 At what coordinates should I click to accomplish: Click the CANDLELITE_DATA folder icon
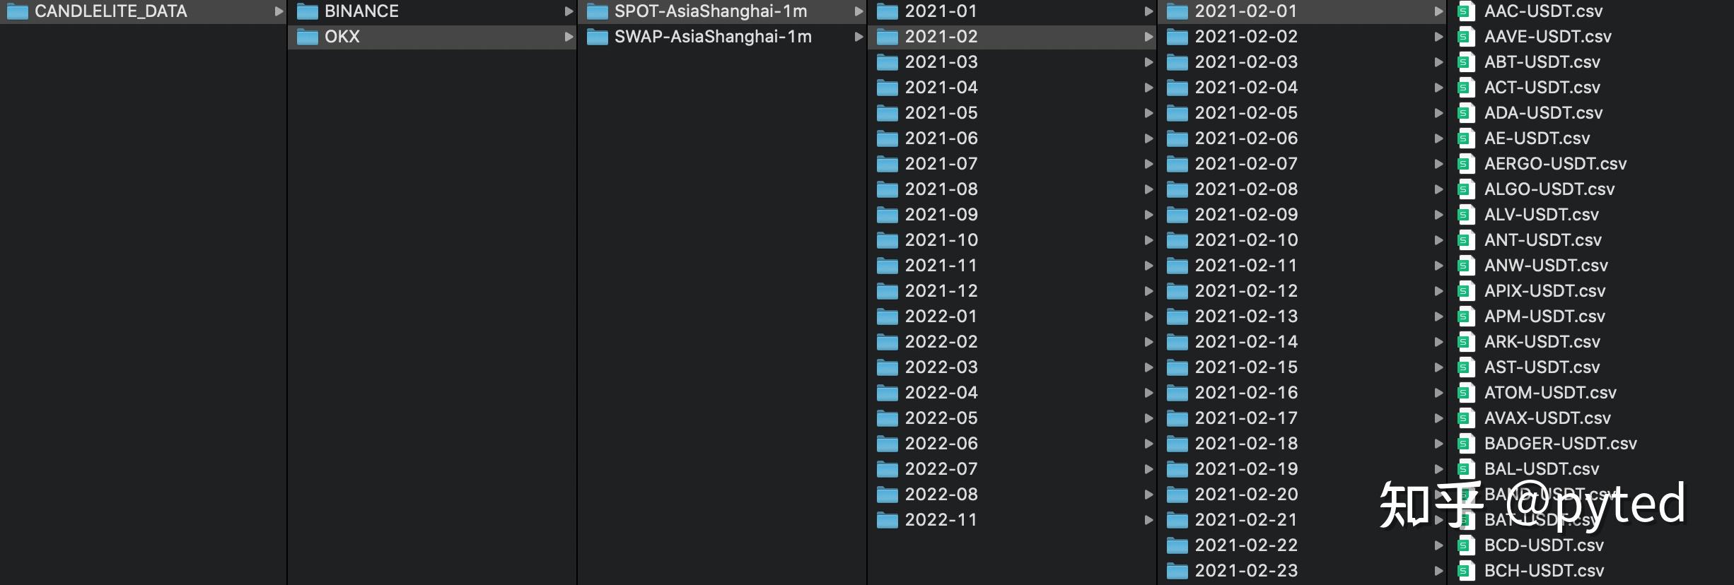17,11
